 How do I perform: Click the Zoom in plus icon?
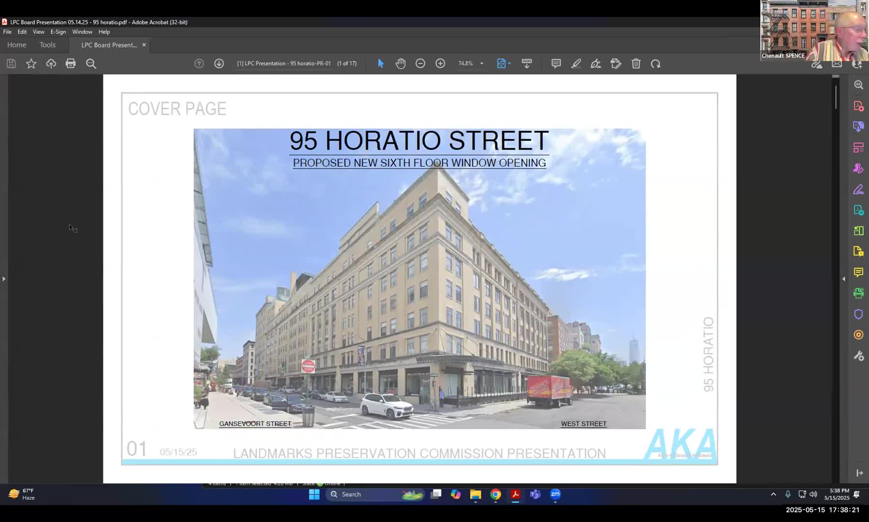pyautogui.click(x=440, y=63)
